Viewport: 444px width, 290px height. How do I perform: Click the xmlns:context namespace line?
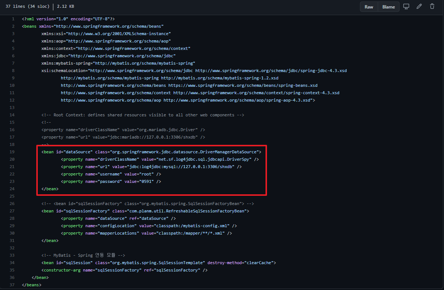[x=116, y=48]
